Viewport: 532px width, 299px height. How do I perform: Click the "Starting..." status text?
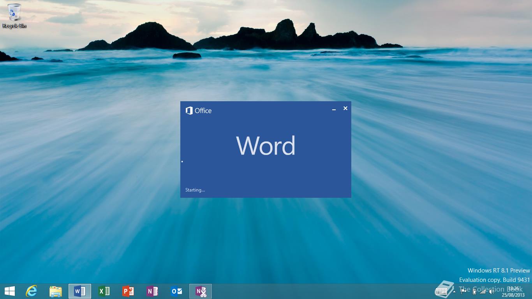click(195, 190)
